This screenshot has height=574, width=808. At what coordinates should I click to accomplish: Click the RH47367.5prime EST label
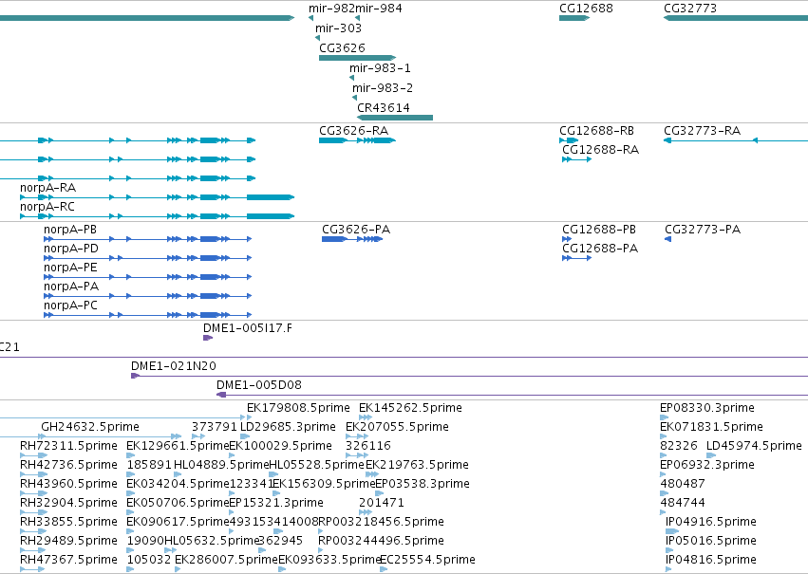coord(68,560)
